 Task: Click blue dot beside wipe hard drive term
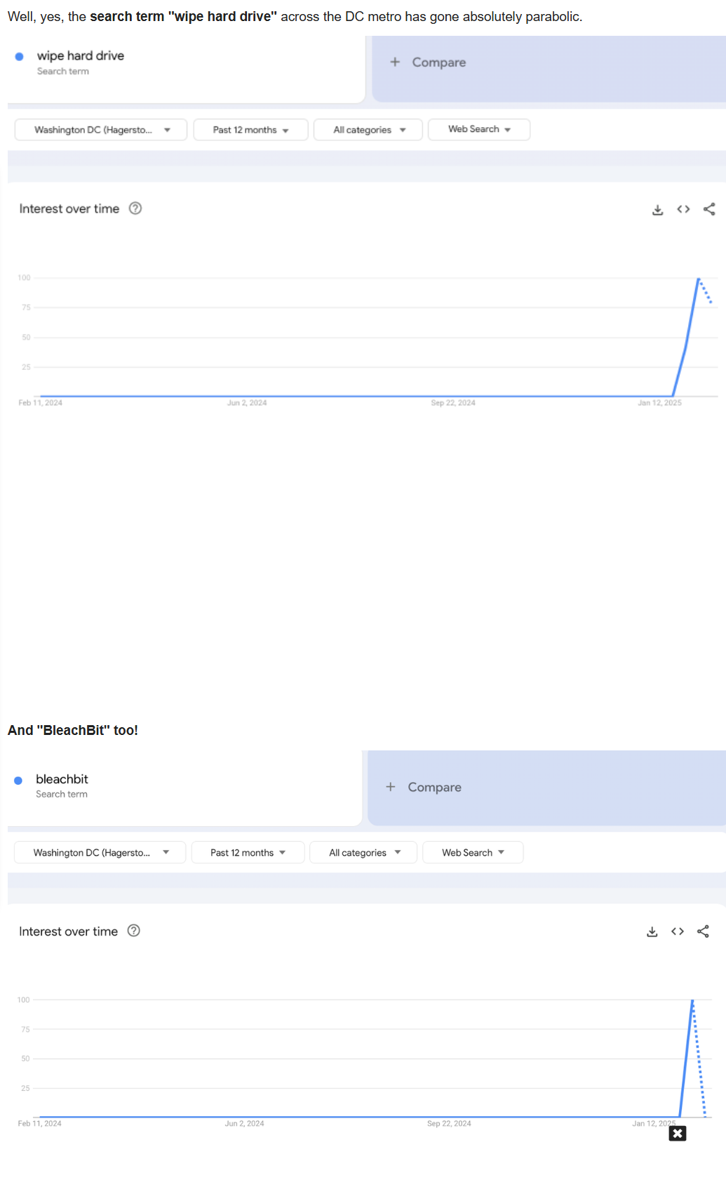(x=20, y=57)
